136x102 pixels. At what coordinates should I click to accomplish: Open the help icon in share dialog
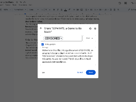tap(90, 28)
